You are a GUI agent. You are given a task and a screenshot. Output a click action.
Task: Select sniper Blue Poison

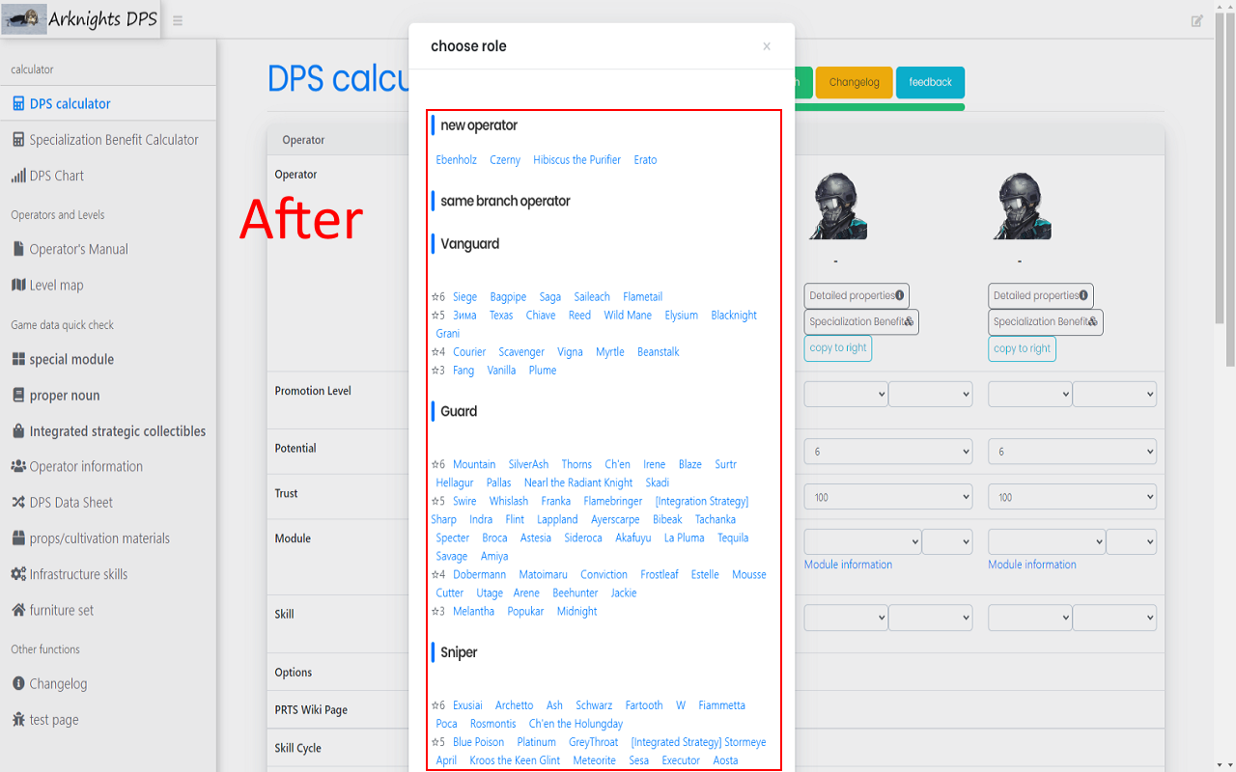click(x=478, y=742)
